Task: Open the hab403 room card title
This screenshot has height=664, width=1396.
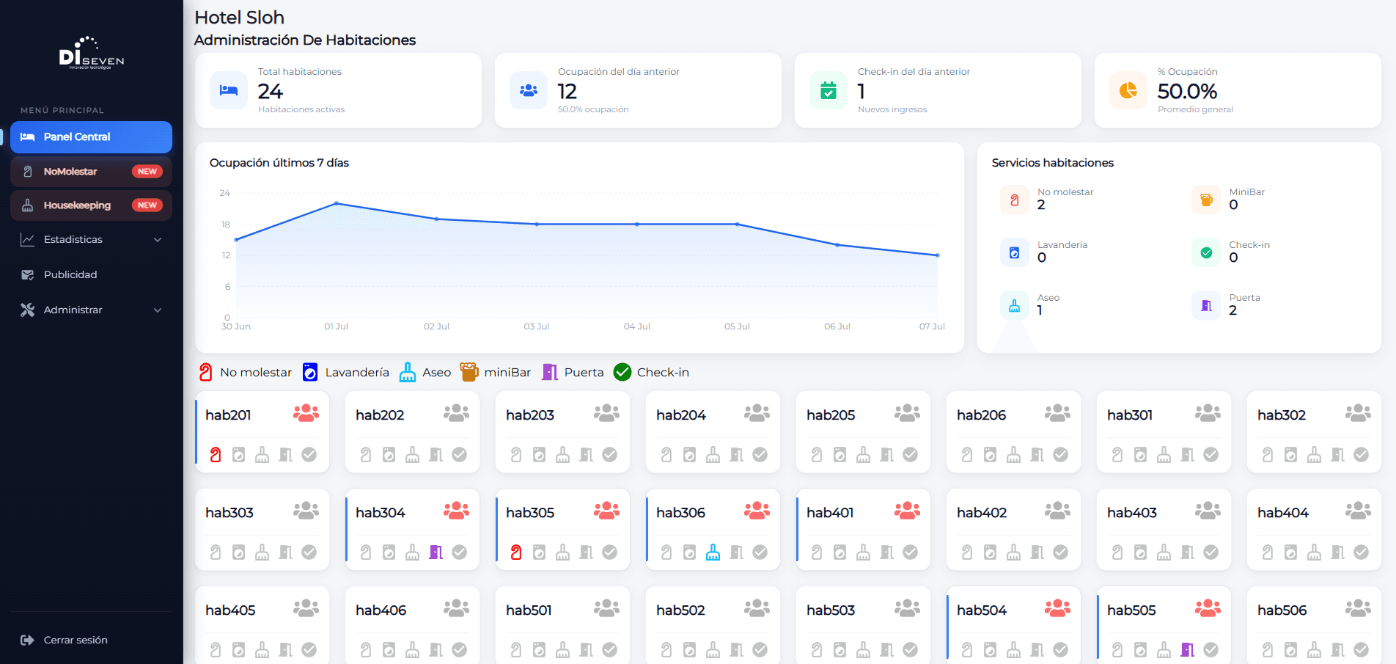Action: click(x=1132, y=513)
